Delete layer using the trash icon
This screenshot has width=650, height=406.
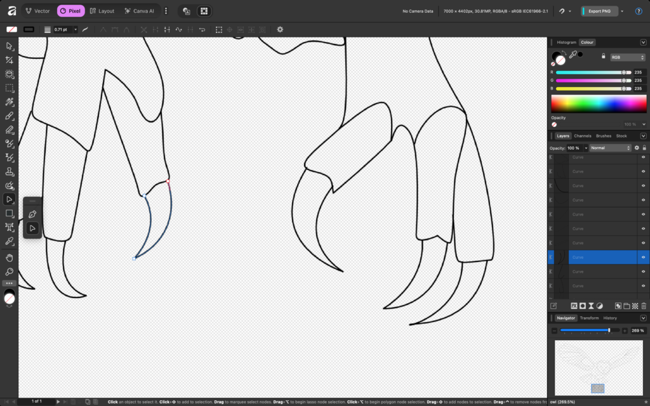click(644, 306)
